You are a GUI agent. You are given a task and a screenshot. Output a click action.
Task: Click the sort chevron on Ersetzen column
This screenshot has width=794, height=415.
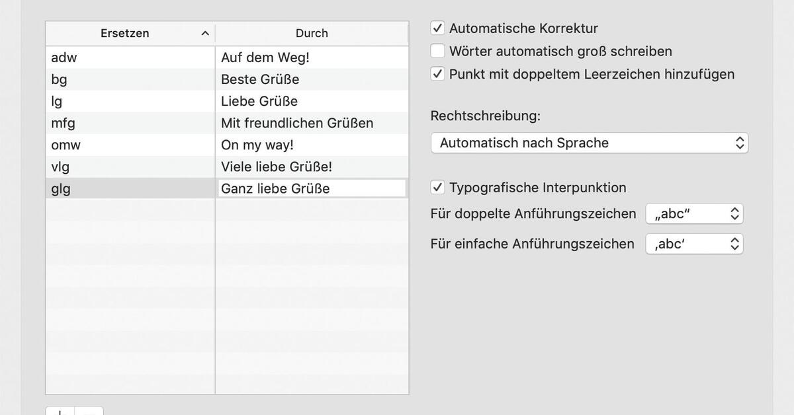[204, 32]
